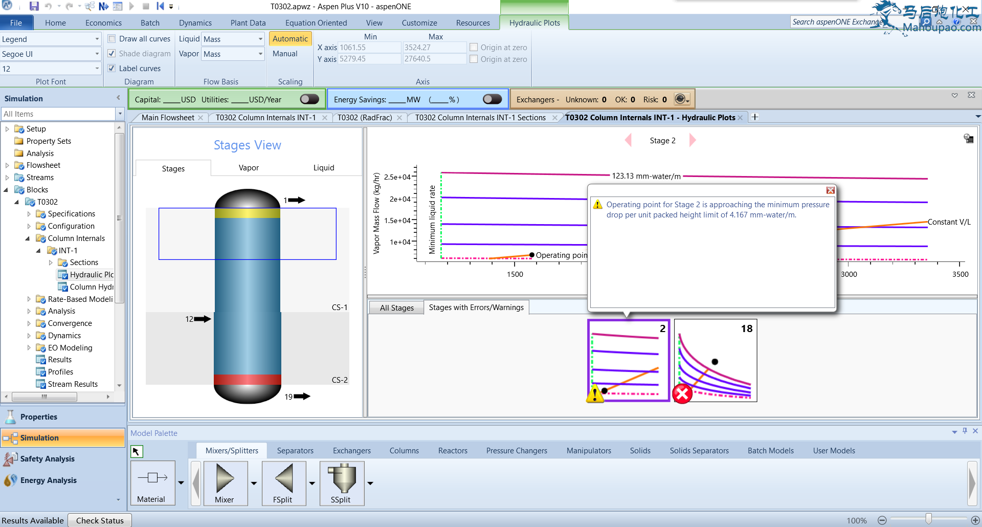Screen dimensions: 982x527
Task: Open the Properties environment flask icon
Action: pyautogui.click(x=10, y=417)
